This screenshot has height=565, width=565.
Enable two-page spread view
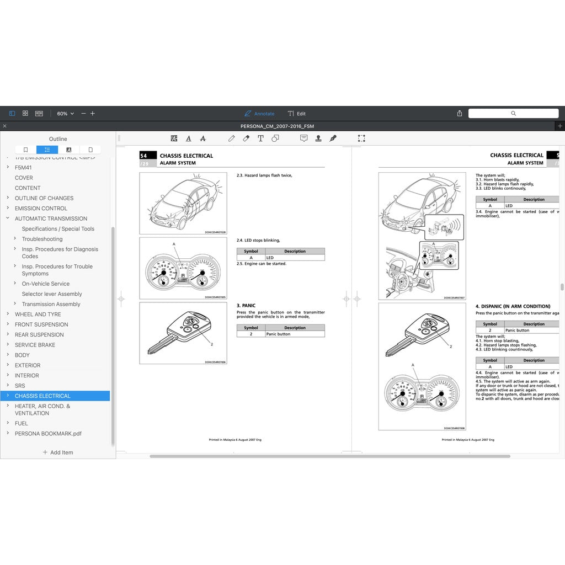(39, 114)
